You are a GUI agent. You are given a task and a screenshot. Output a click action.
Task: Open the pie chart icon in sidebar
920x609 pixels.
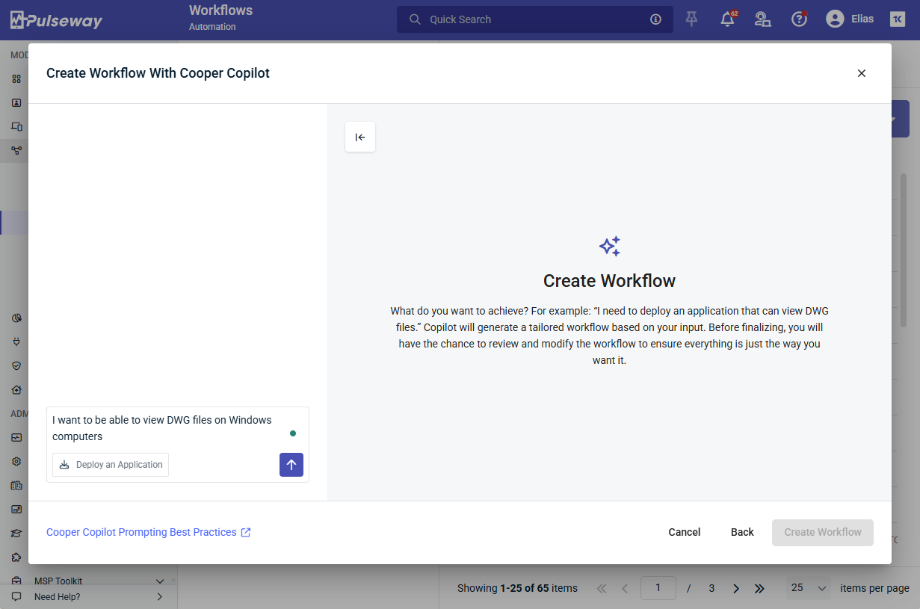point(16,318)
